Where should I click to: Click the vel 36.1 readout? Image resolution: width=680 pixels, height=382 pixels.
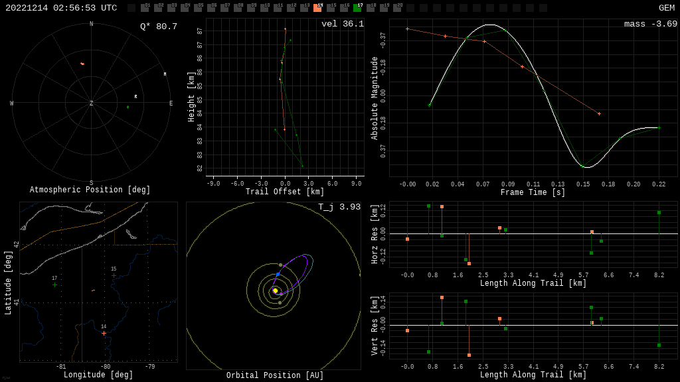coord(342,24)
